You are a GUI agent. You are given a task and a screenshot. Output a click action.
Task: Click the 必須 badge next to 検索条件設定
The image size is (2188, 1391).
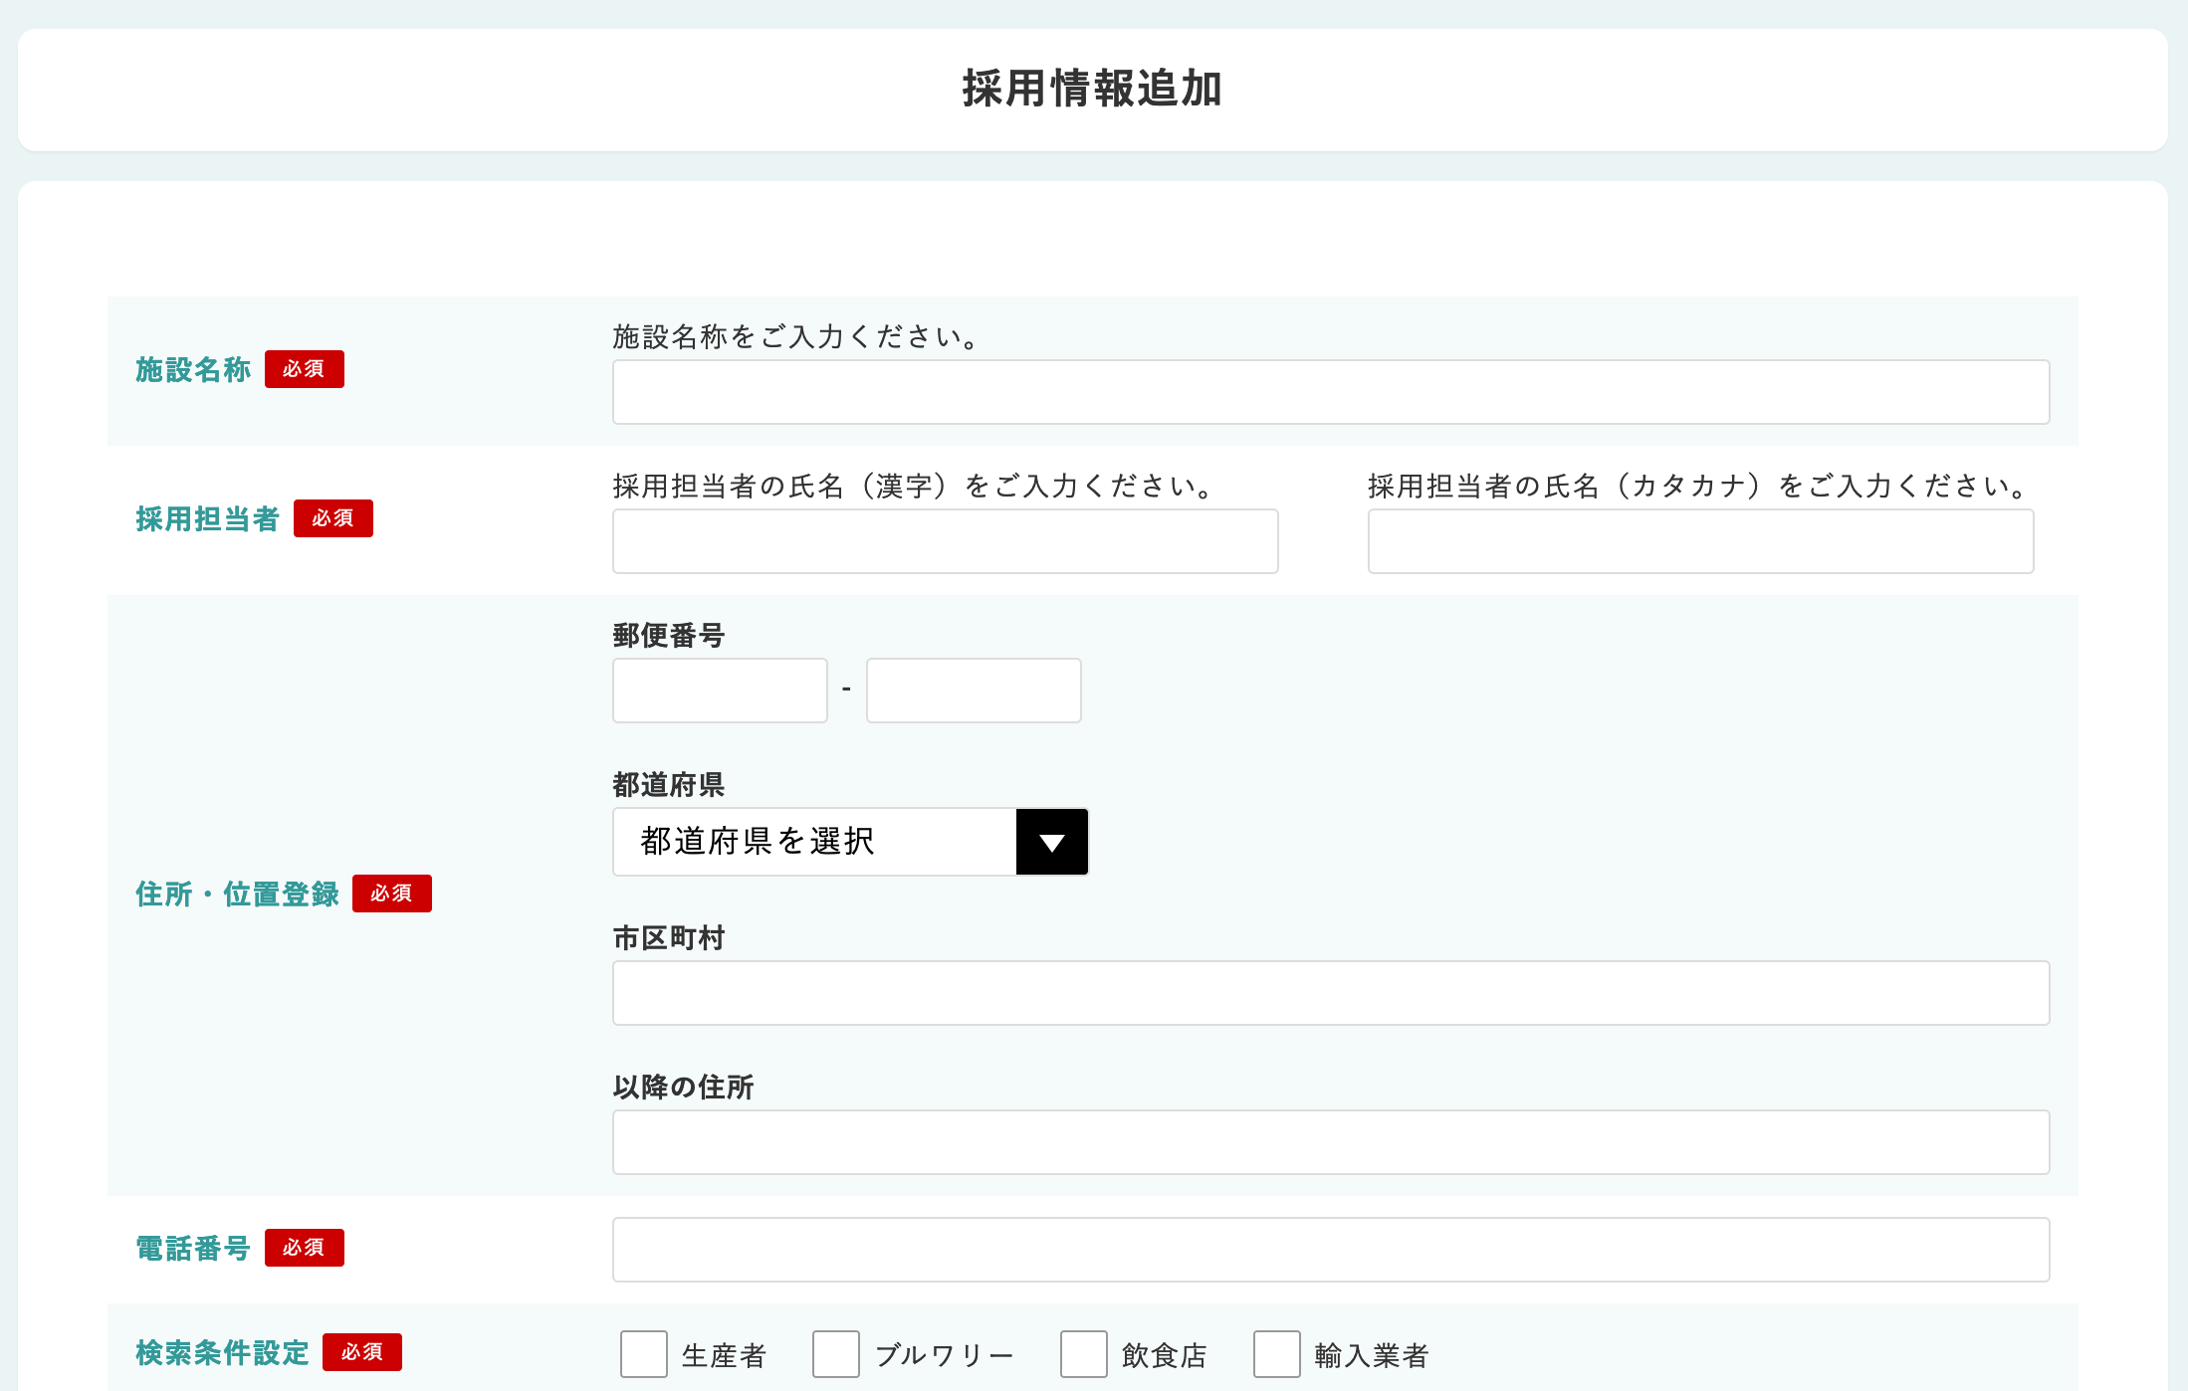[x=361, y=1352]
